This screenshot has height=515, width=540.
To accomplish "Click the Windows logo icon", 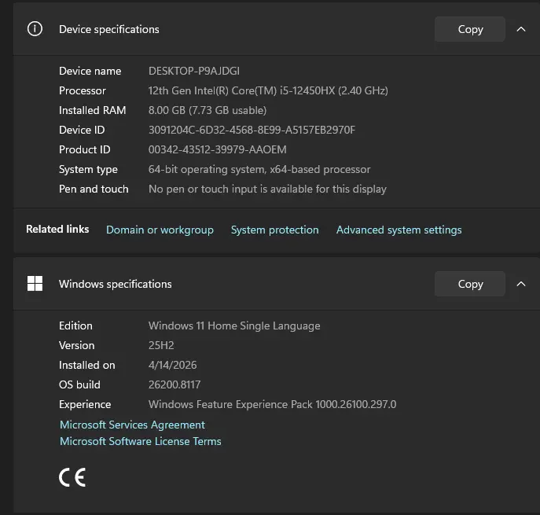I will (35, 284).
